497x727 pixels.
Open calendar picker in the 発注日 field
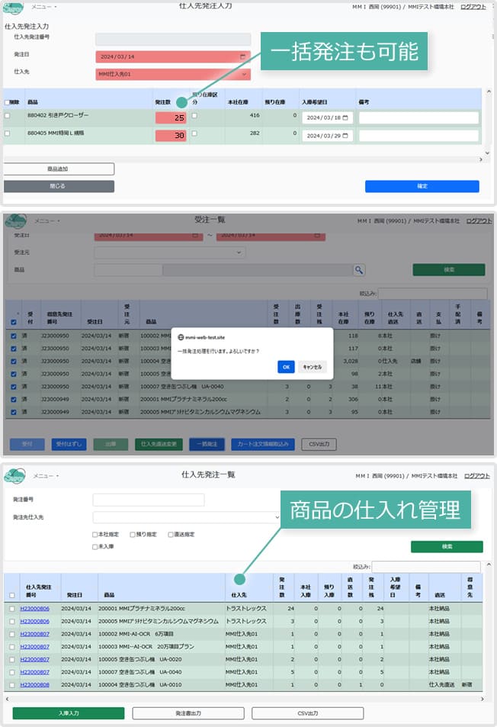242,56
